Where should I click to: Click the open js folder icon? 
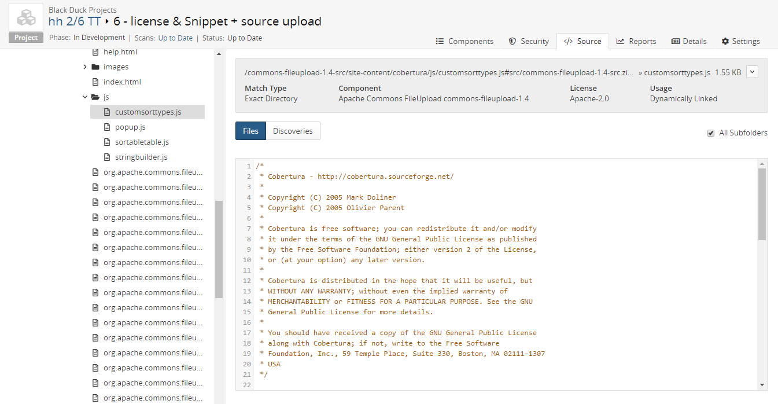point(95,97)
